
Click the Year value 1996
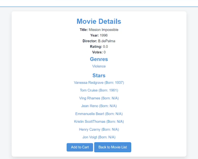(x=104, y=35)
